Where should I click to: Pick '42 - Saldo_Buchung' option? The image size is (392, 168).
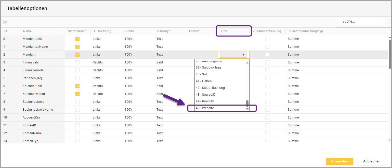tap(220, 88)
